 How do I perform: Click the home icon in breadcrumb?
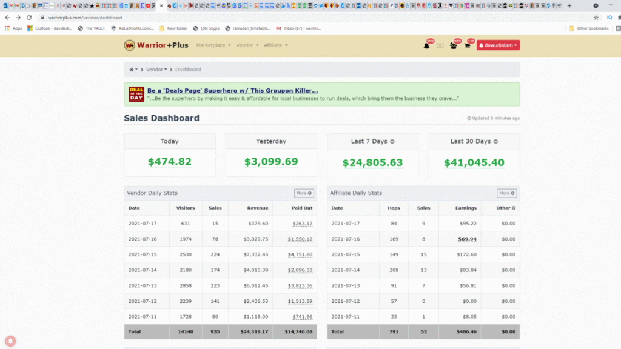pos(132,70)
